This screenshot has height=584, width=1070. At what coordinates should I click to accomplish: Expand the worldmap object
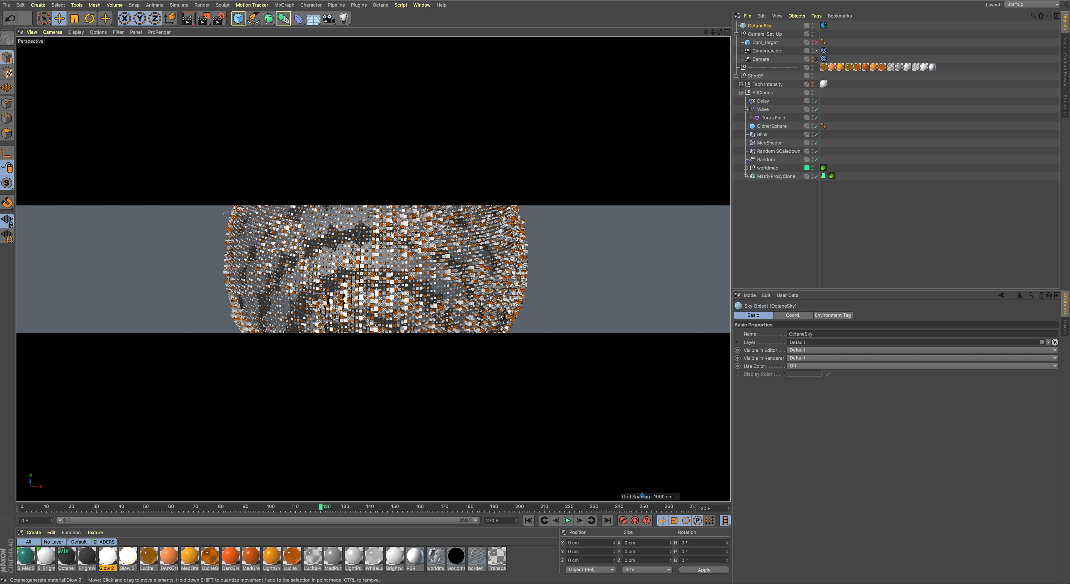pos(746,168)
